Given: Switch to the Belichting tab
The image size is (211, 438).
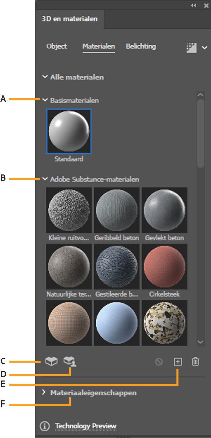Looking at the screenshot, I should tap(141, 46).
